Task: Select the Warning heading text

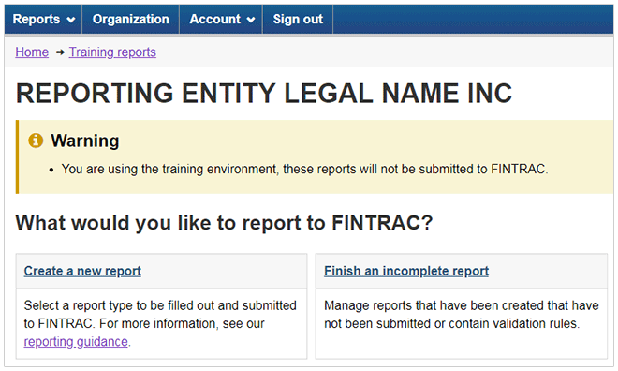Action: click(x=85, y=141)
